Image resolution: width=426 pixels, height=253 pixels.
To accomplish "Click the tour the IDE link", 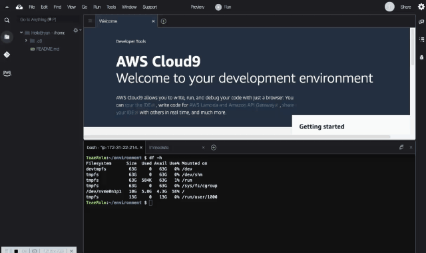I will (x=140, y=105).
